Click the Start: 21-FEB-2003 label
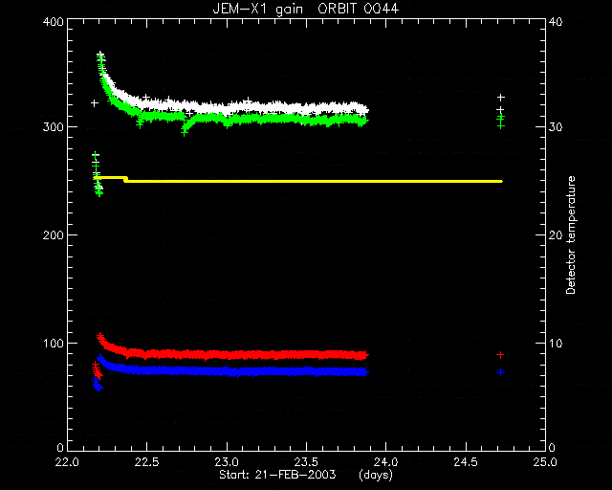 tap(277, 475)
